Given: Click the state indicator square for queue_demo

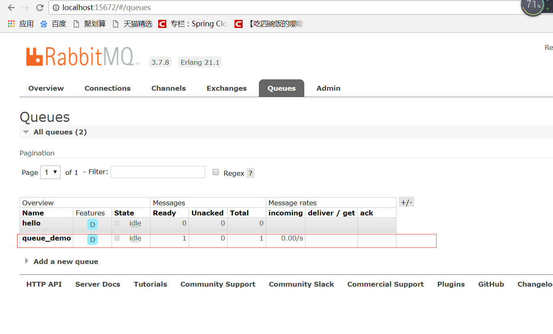Looking at the screenshot, I should click(117, 238).
